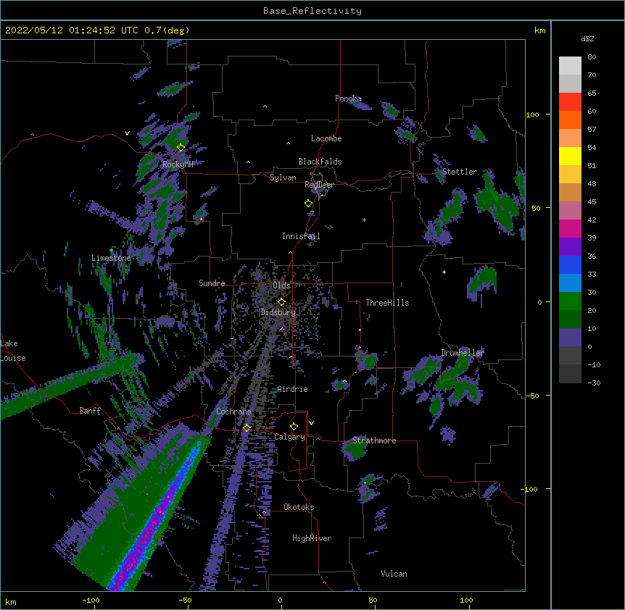Click the RockyMH label
625x610 pixels.
178,164
